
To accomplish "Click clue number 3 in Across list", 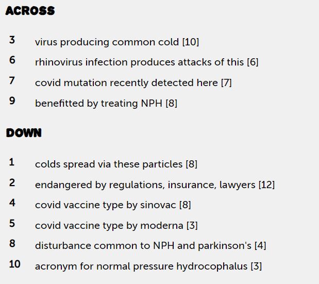I will point(12,40).
